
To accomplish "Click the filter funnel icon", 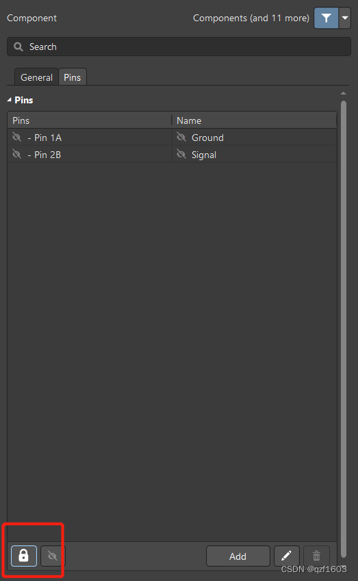I will 326,18.
